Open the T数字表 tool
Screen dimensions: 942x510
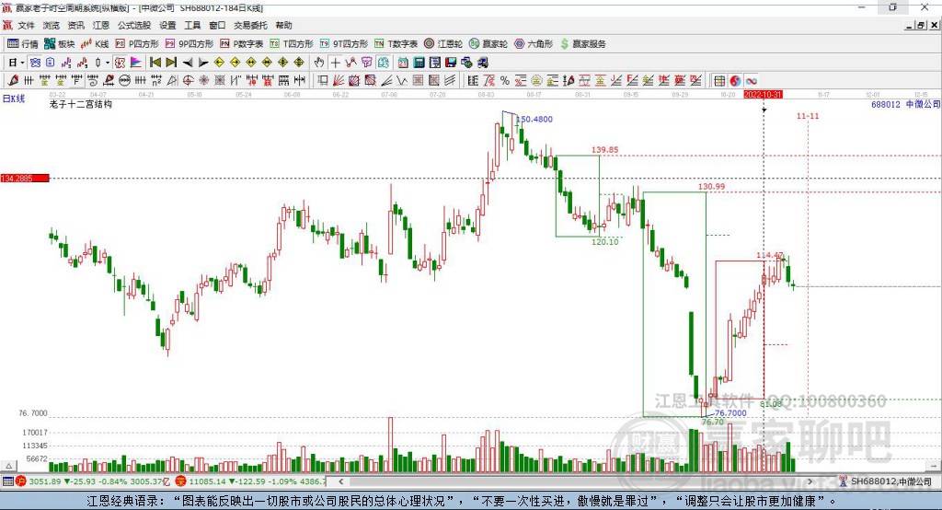pyautogui.click(x=396, y=44)
